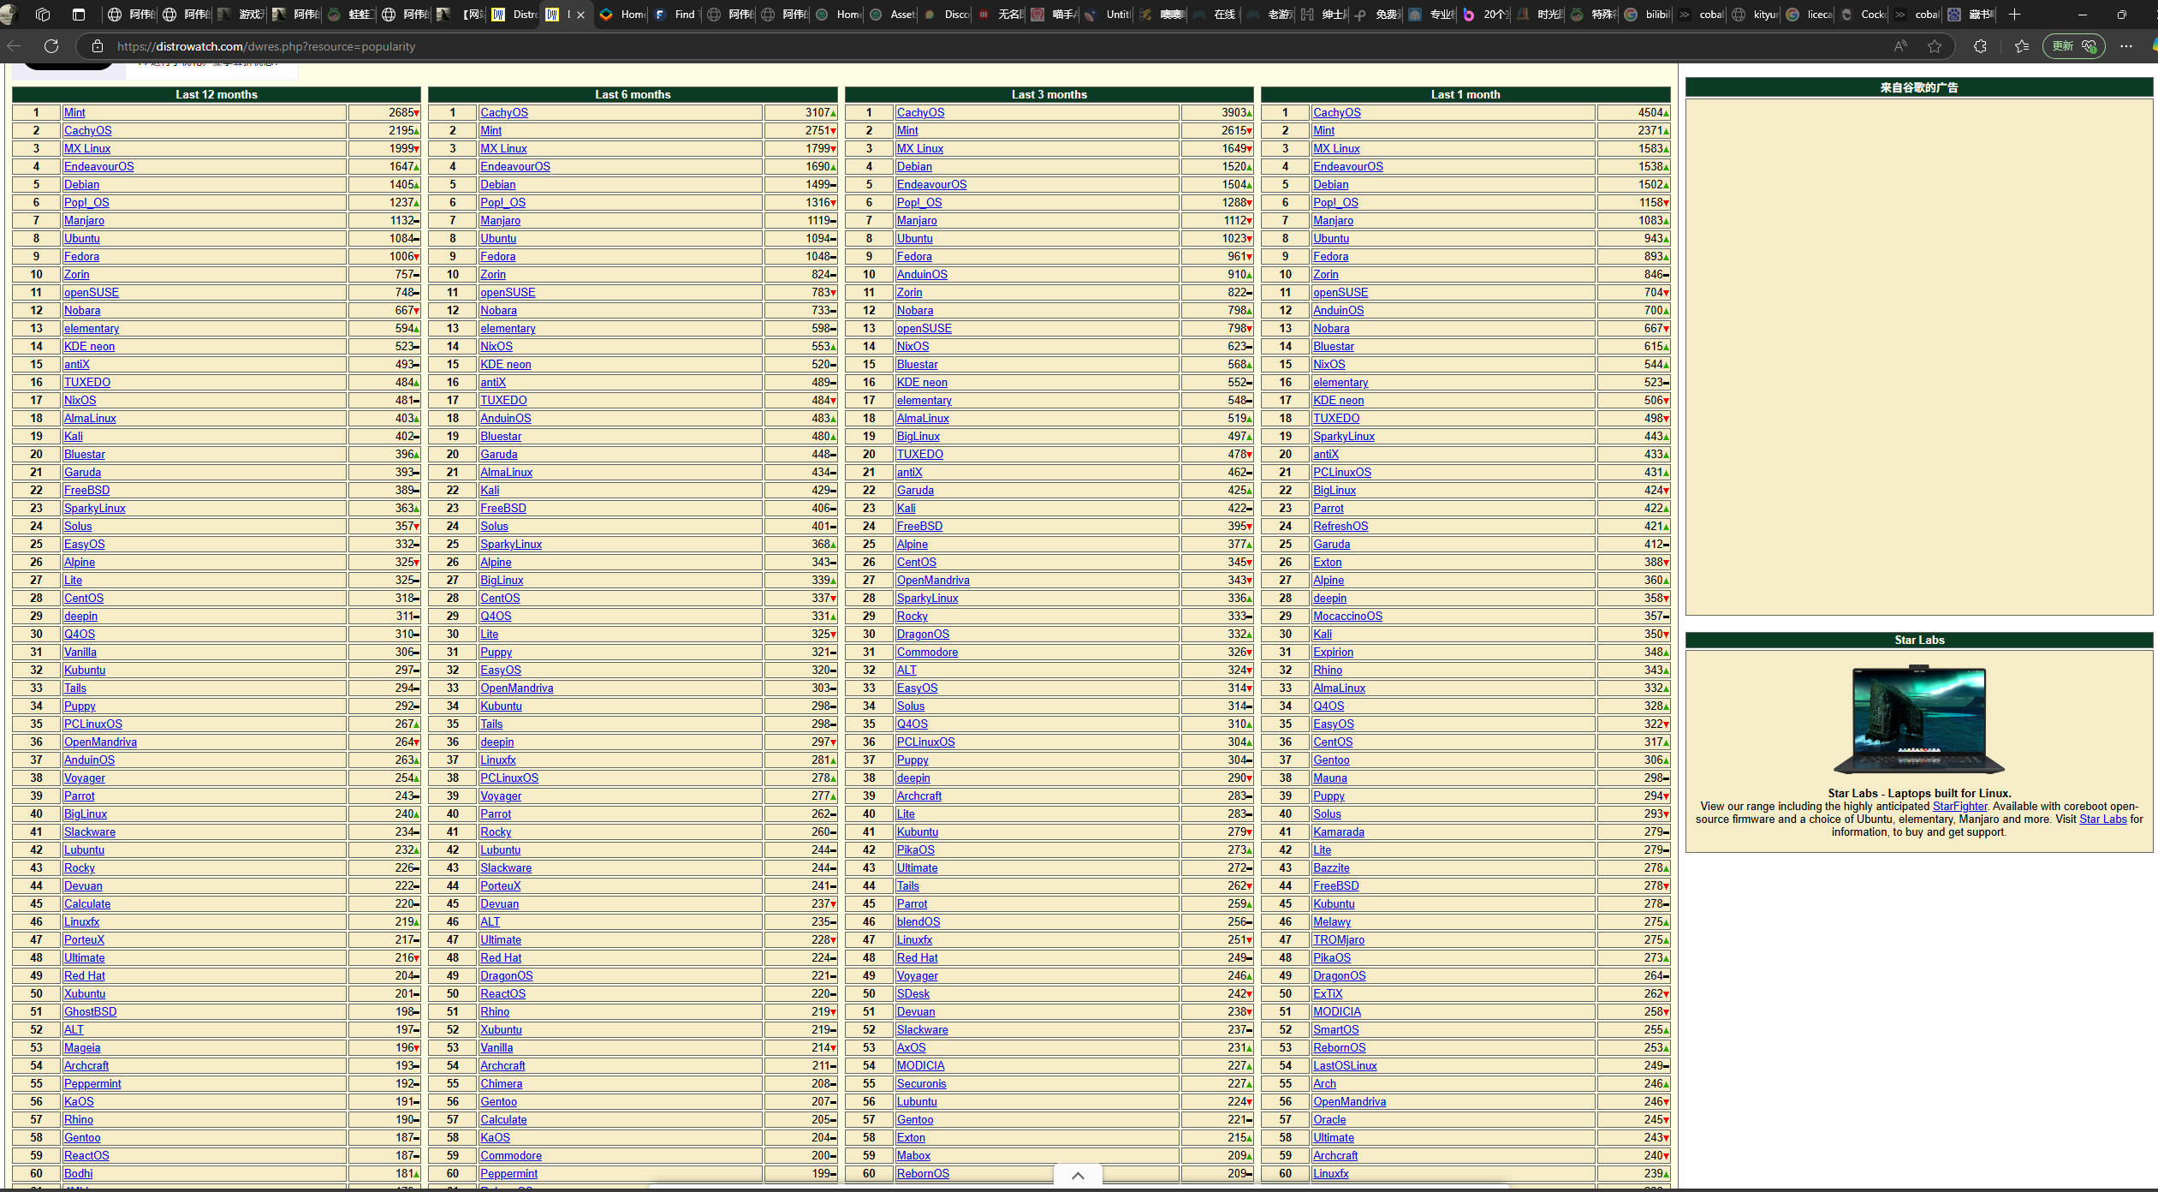Click the Last 3 months table header
The height and width of the screenshot is (1192, 2158).
coord(1049,95)
